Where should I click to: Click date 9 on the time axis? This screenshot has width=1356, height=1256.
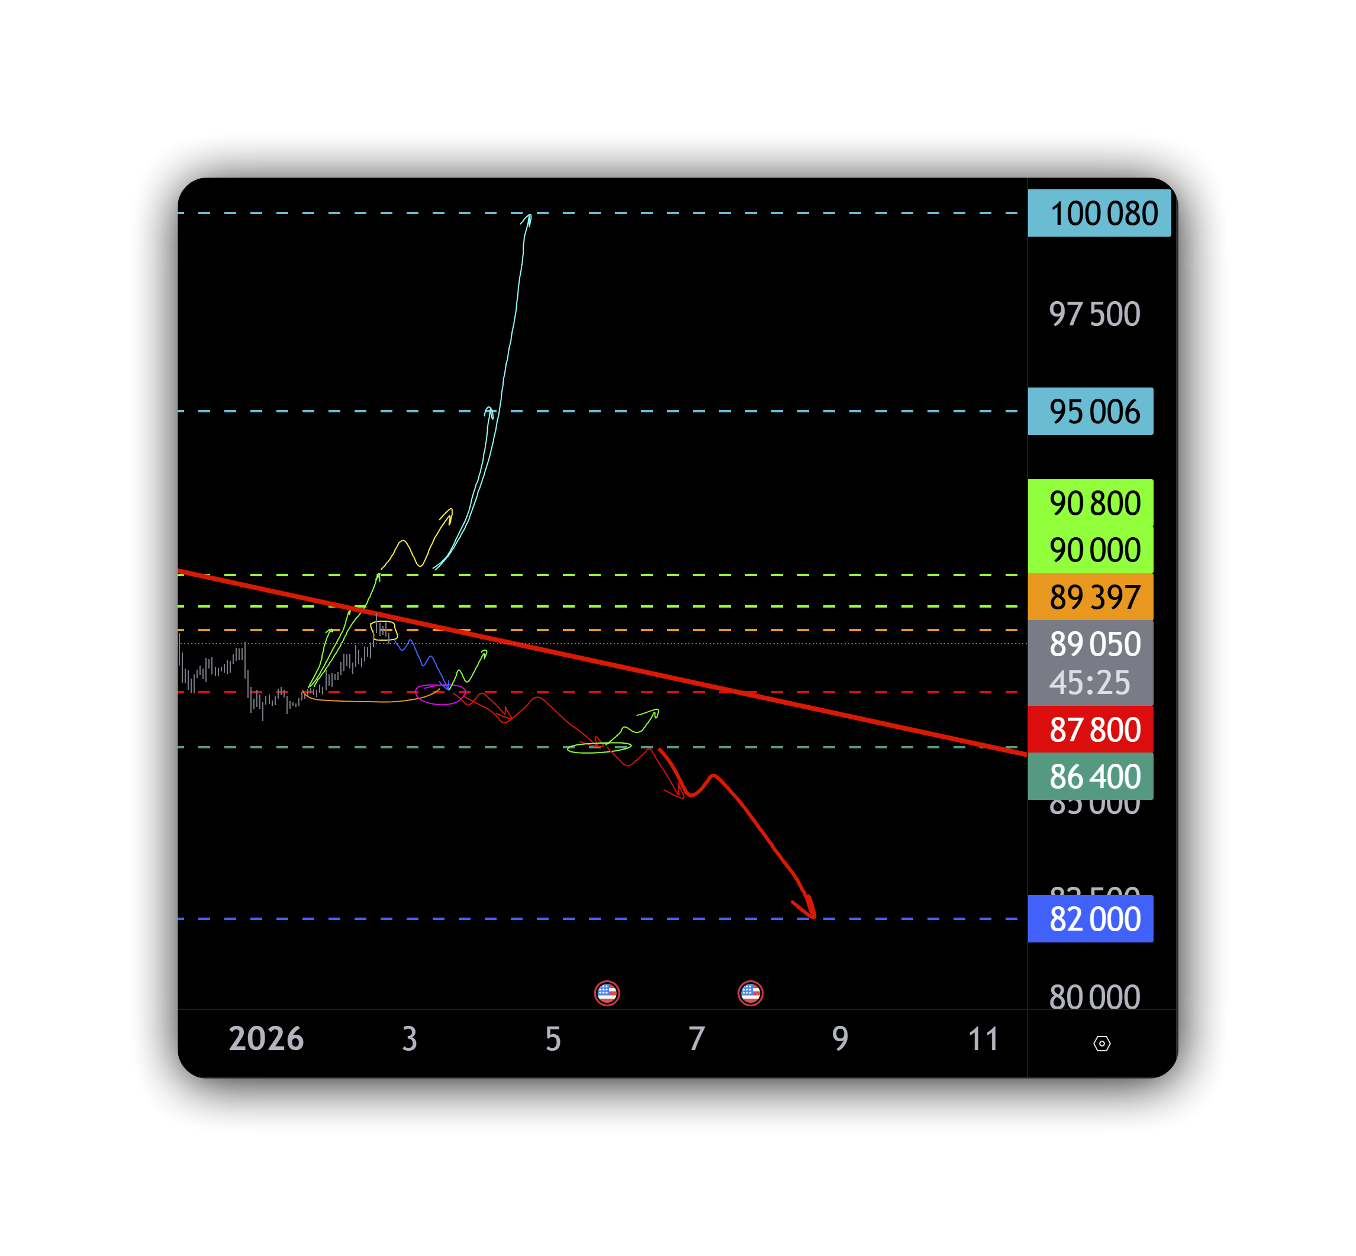[840, 1038]
